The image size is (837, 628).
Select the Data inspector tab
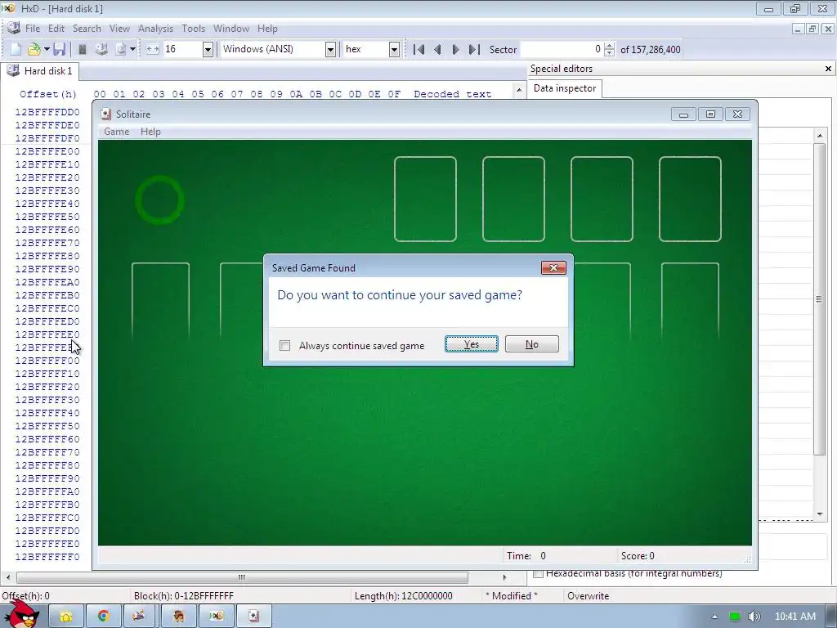coord(565,88)
